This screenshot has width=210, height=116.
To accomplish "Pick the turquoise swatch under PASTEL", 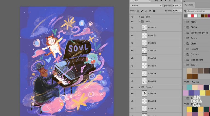I will coord(189,87).
